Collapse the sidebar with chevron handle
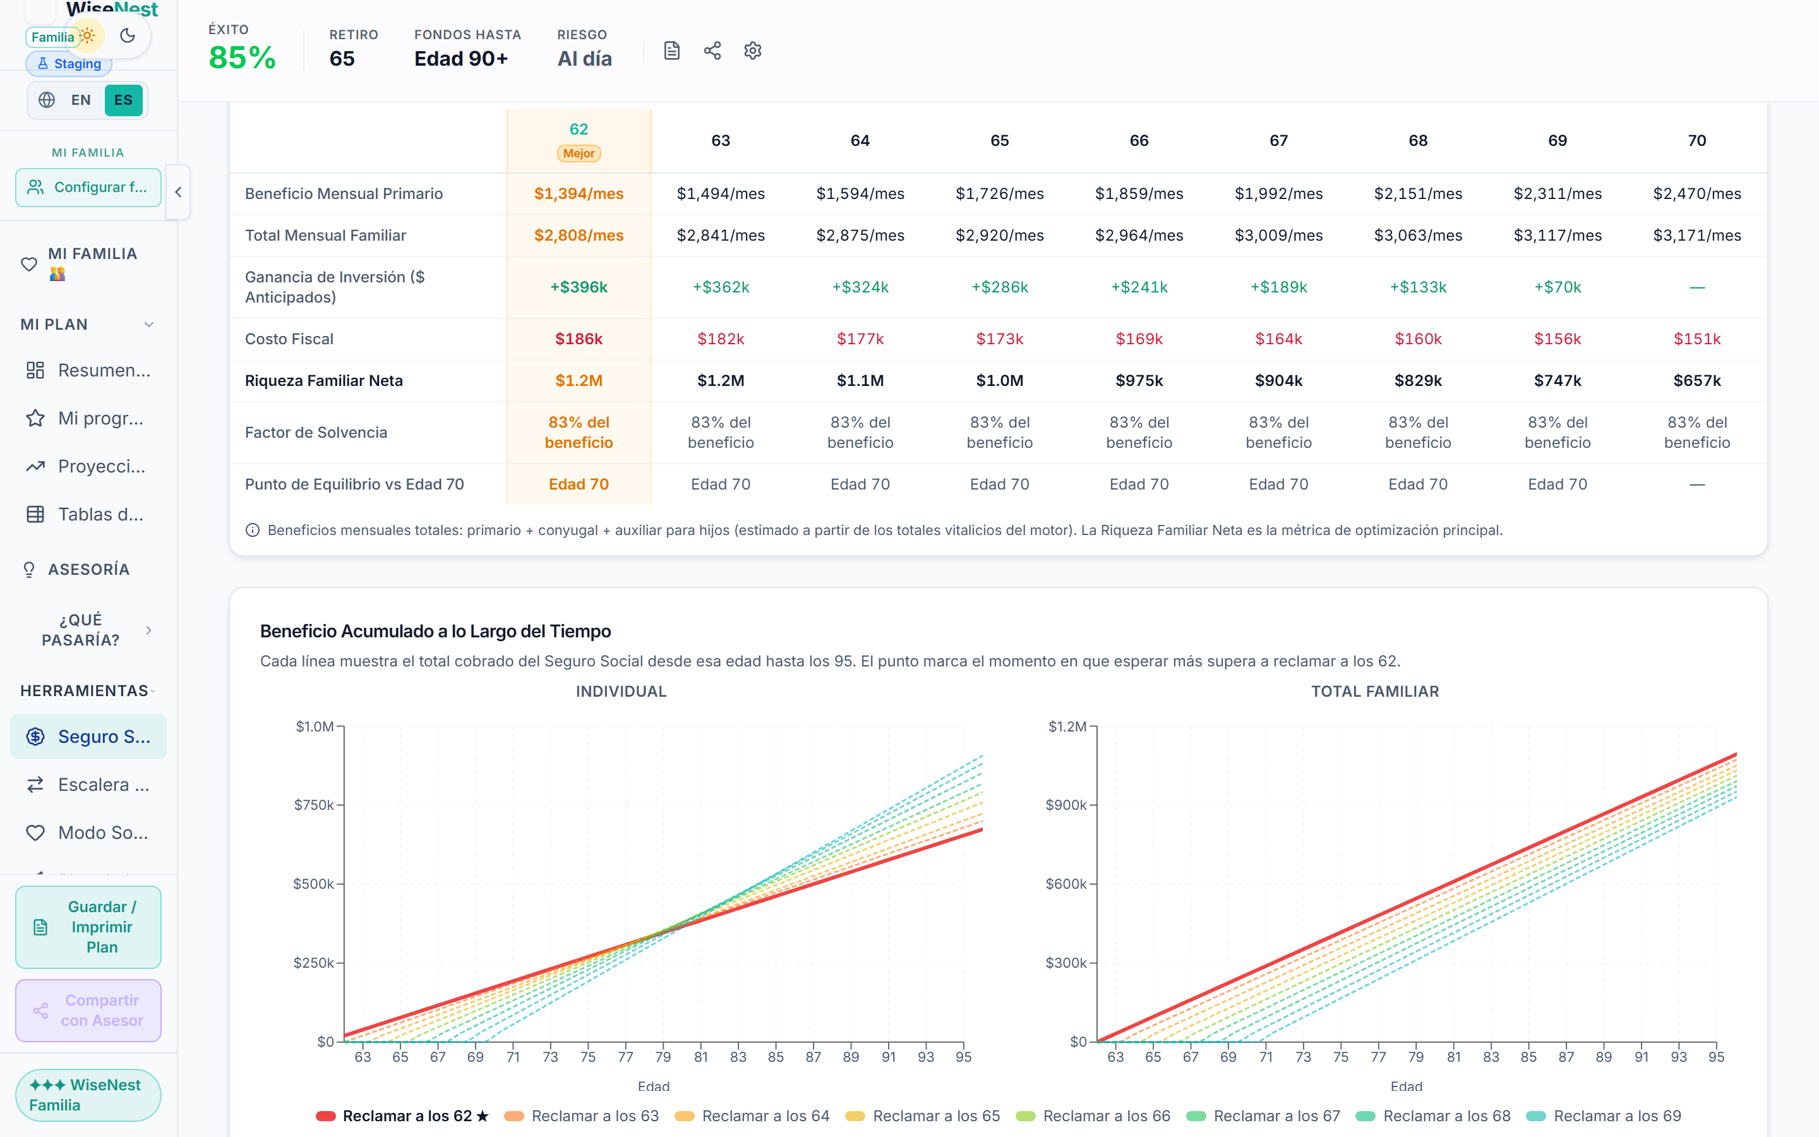Viewport: 1819px width, 1137px height. point(178,192)
